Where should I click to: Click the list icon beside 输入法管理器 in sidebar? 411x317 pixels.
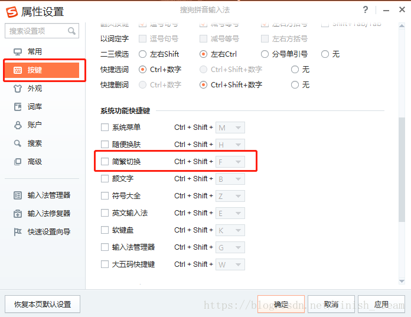point(18,195)
